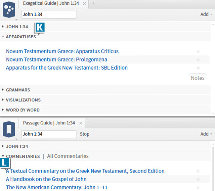The height and width of the screenshot is (191, 215).
Task: Open the Add dropdown in Passage Guide
Action: pyautogui.click(x=206, y=134)
